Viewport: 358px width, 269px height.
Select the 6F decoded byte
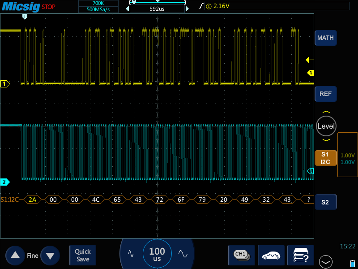[x=181, y=200]
